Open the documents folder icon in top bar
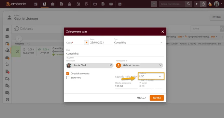Viewport: 224px width, 118px height. [x=95, y=4]
